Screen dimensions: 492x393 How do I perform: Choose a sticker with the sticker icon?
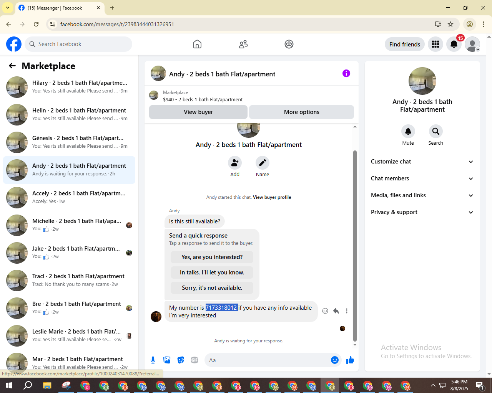tap(181, 360)
